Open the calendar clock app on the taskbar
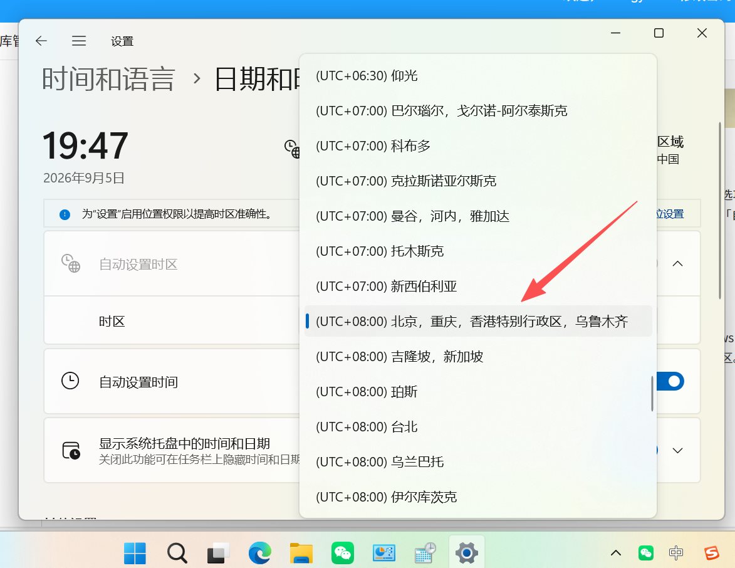Image resolution: width=735 pixels, height=568 pixels. point(425,554)
